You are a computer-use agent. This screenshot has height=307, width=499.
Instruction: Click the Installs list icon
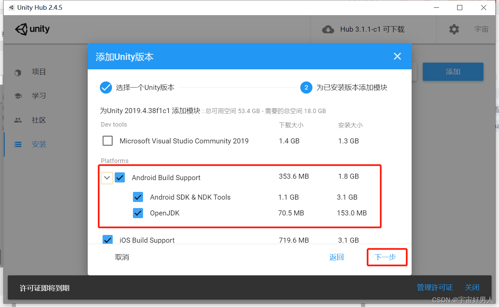coord(18,144)
